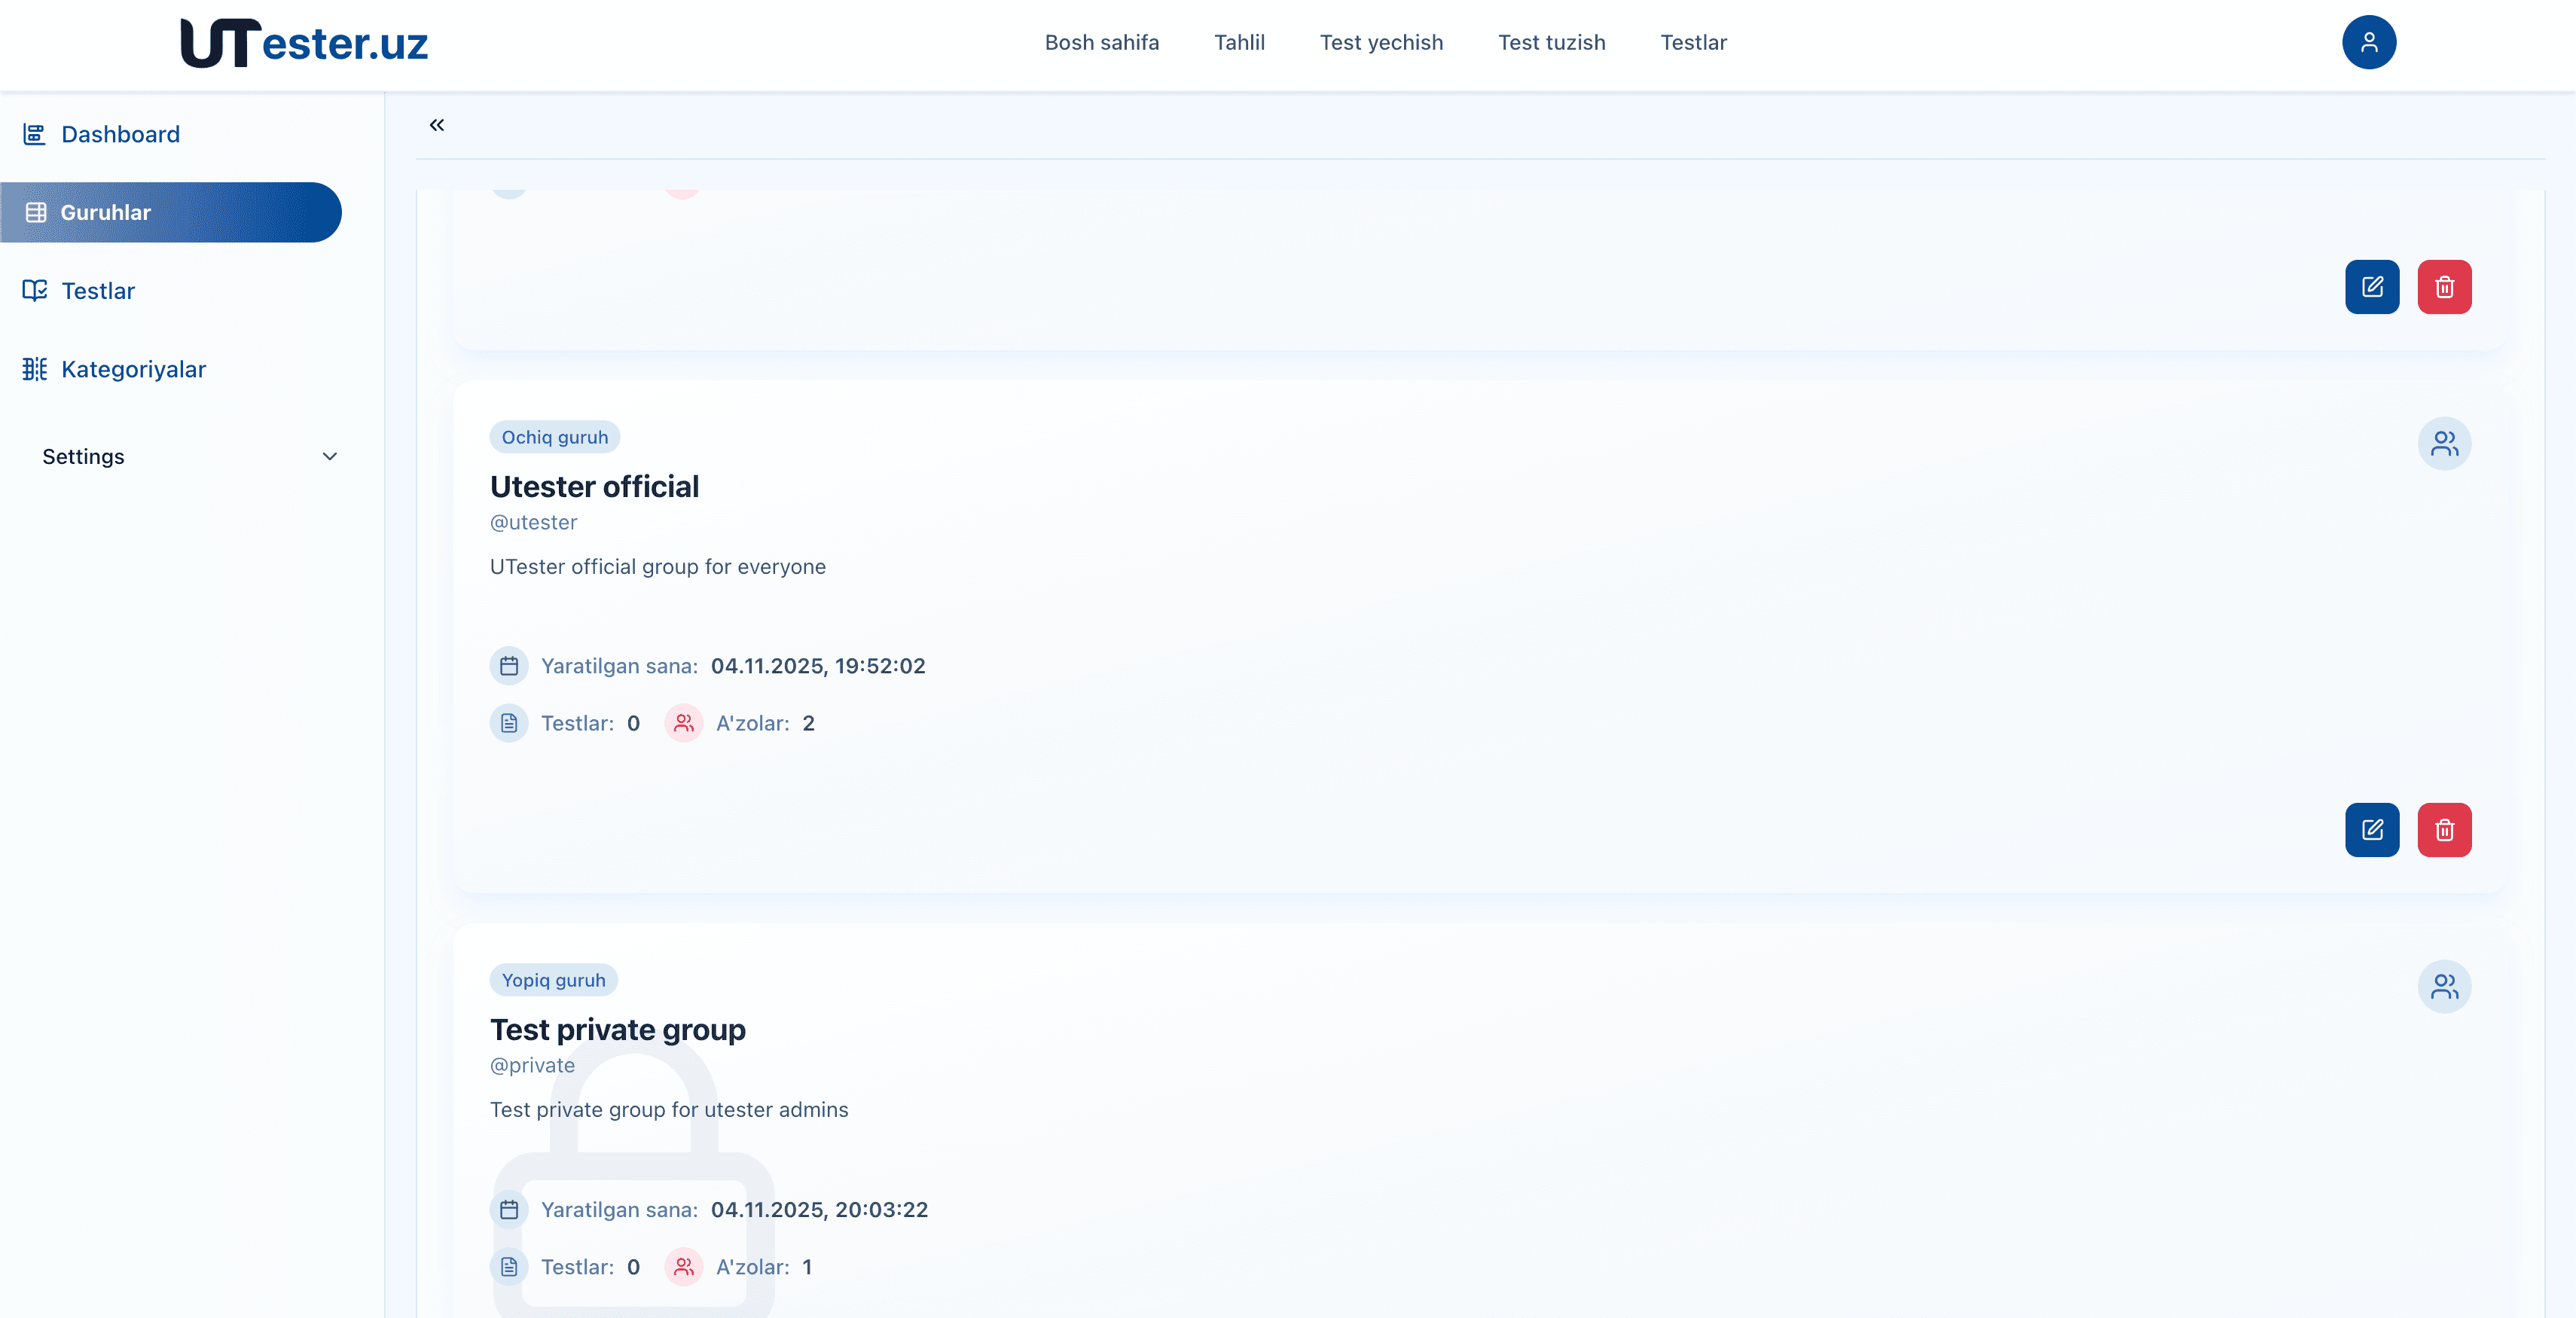Click A'zolar members icon in Utester official card

point(684,723)
